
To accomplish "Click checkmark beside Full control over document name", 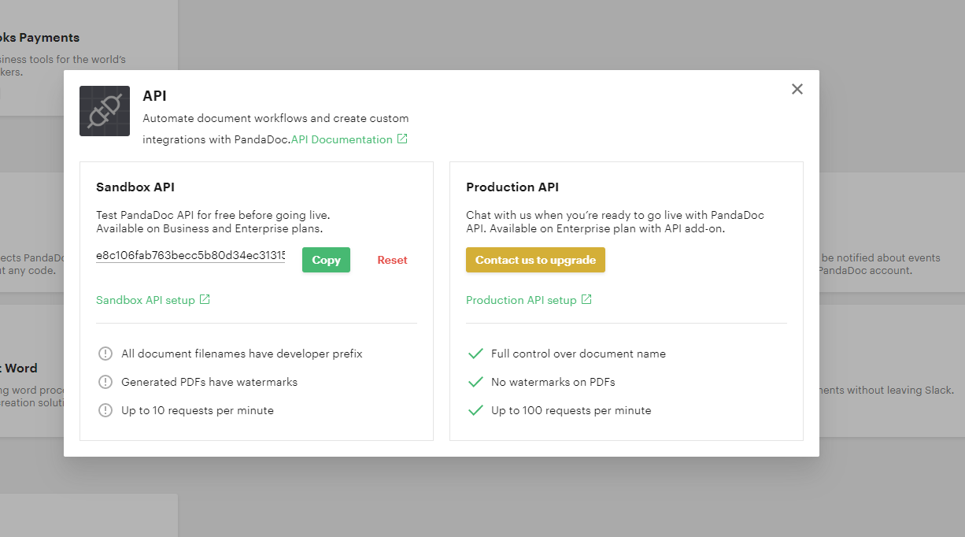I will click(x=475, y=354).
